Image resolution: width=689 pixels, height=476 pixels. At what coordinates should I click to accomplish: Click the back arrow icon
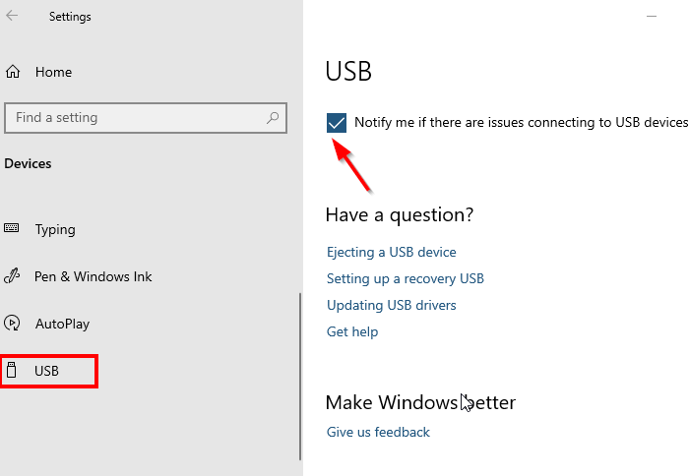[x=13, y=16]
